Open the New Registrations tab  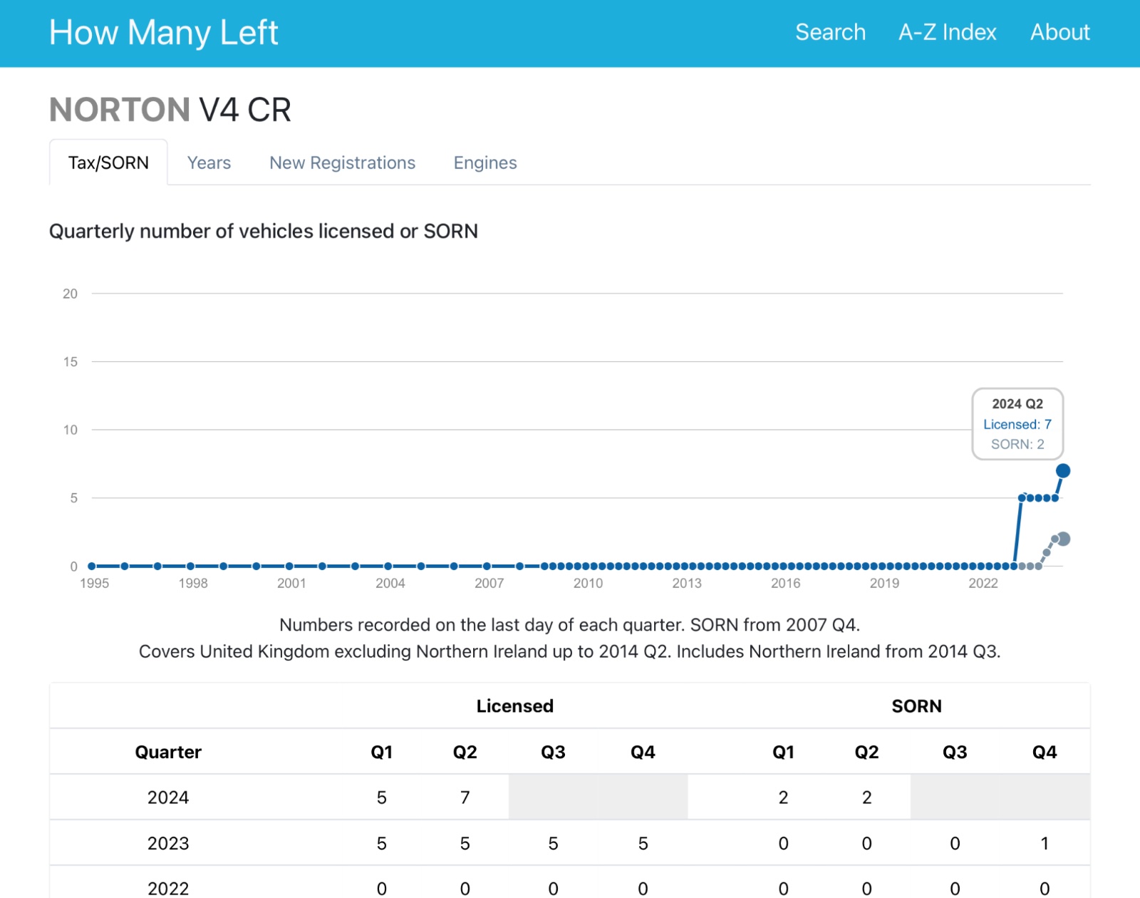pos(342,163)
